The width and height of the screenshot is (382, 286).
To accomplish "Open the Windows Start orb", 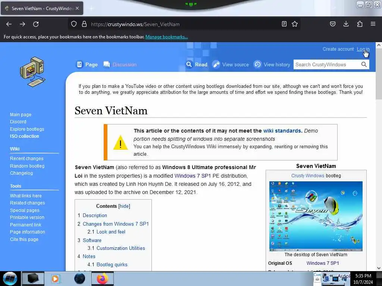I will (10, 279).
